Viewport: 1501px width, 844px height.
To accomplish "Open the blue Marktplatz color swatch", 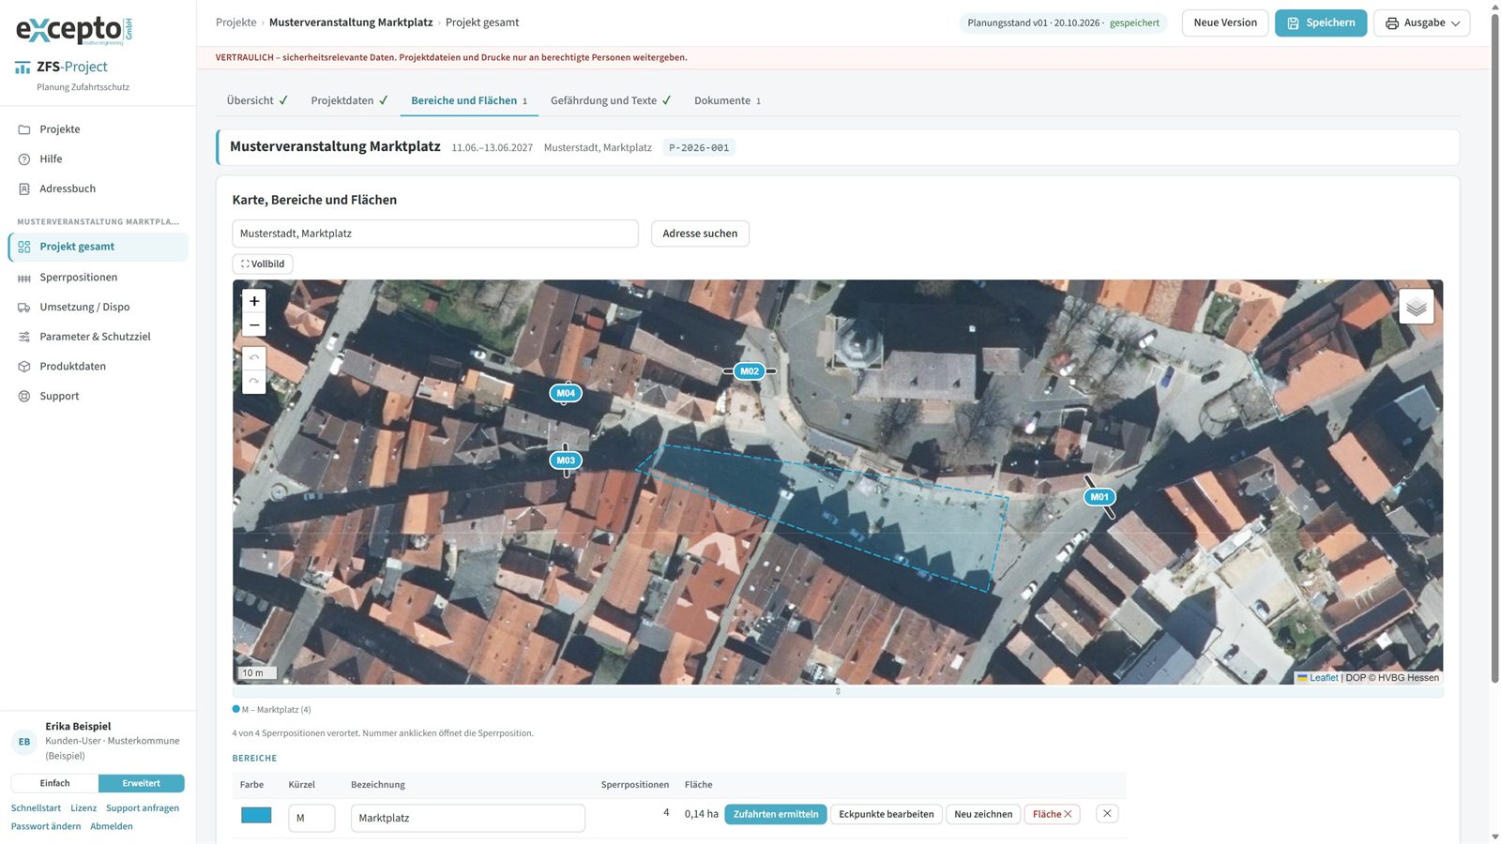I will [256, 815].
